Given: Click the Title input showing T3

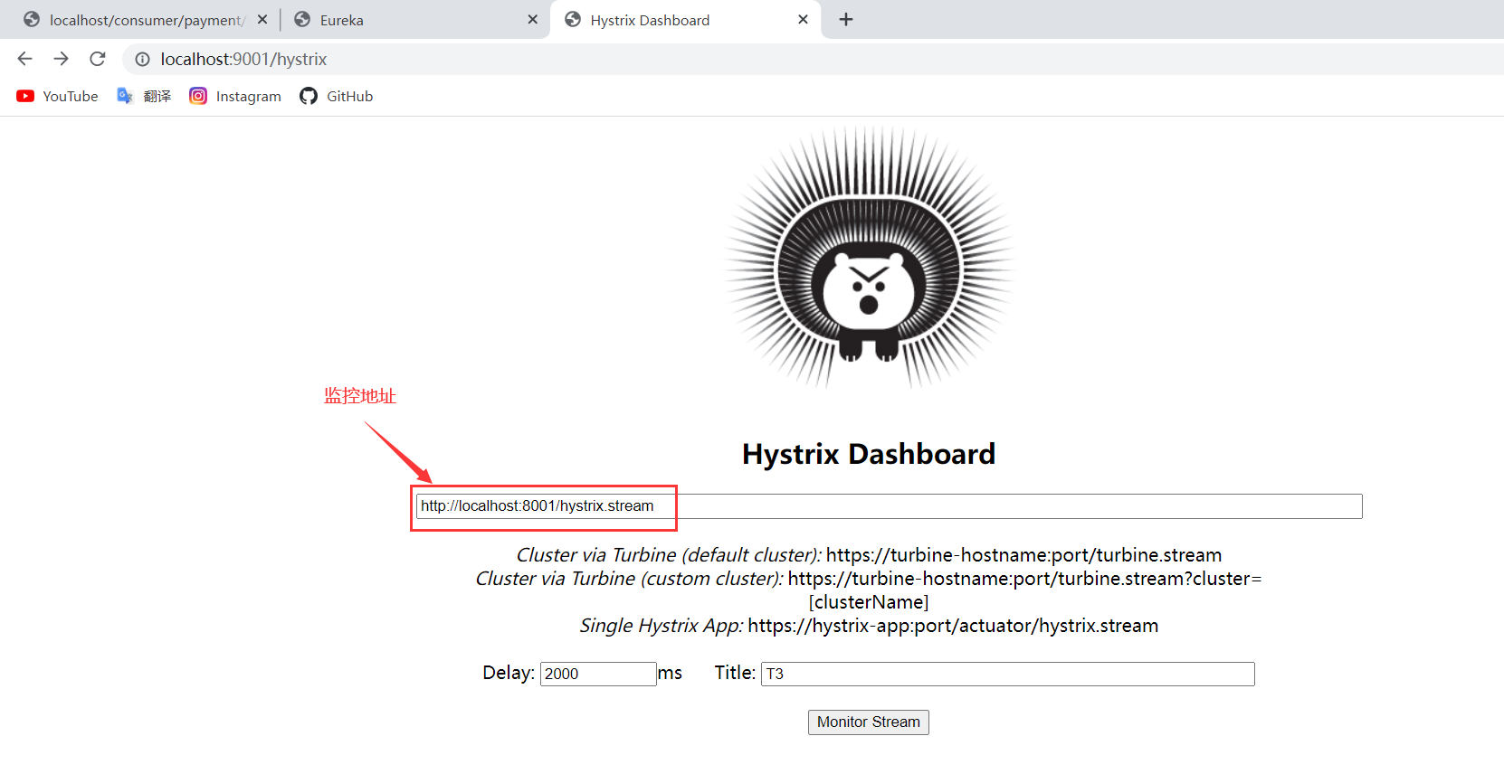Looking at the screenshot, I should pos(1008,674).
